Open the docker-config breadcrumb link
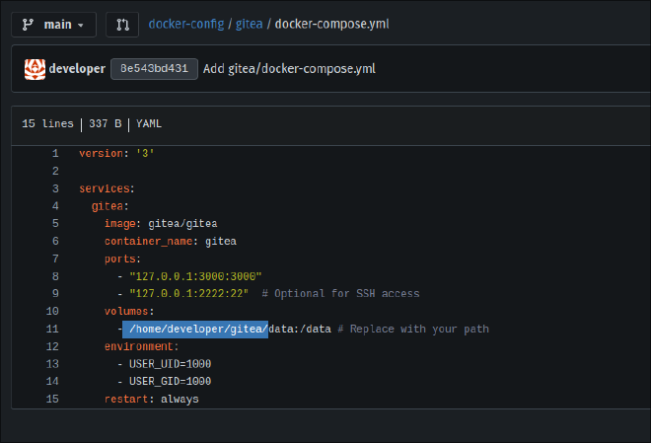 186,24
